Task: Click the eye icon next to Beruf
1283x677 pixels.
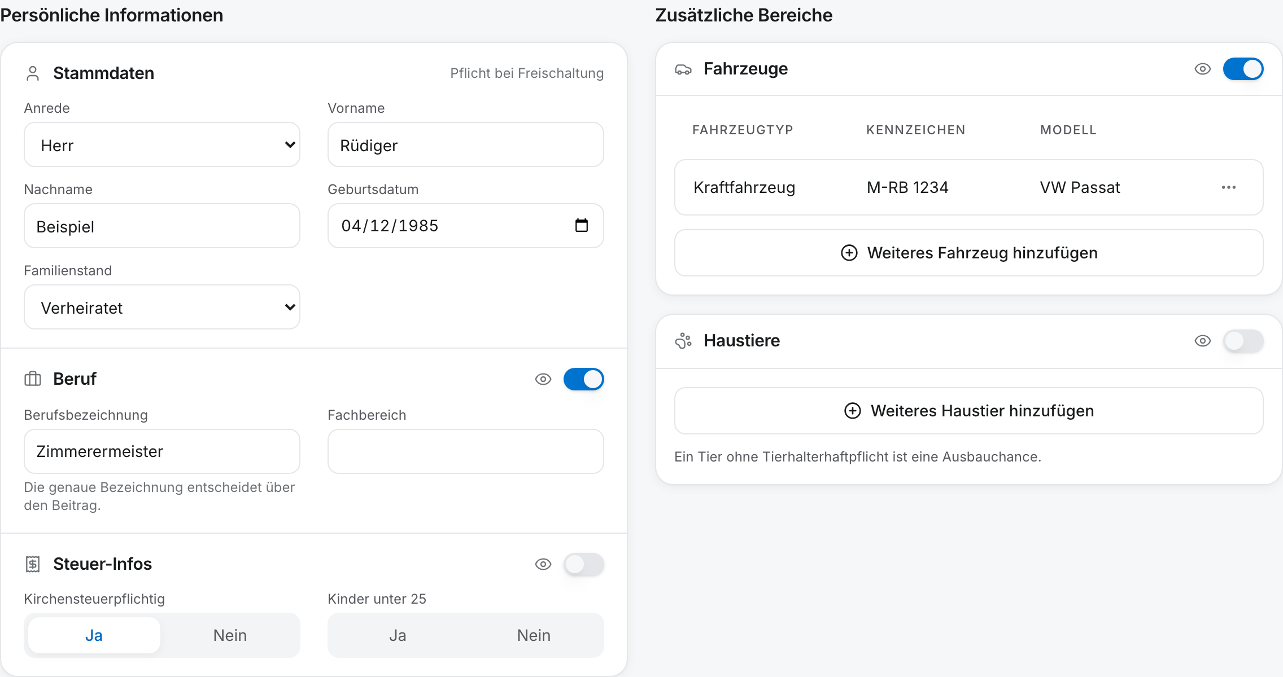Action: (x=543, y=379)
